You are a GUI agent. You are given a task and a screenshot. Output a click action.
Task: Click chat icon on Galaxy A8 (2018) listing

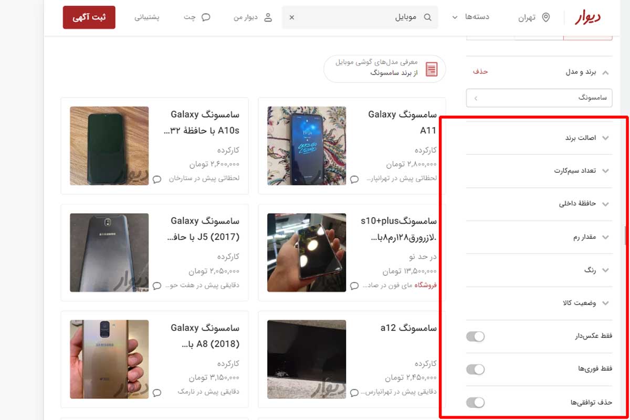[x=157, y=393]
